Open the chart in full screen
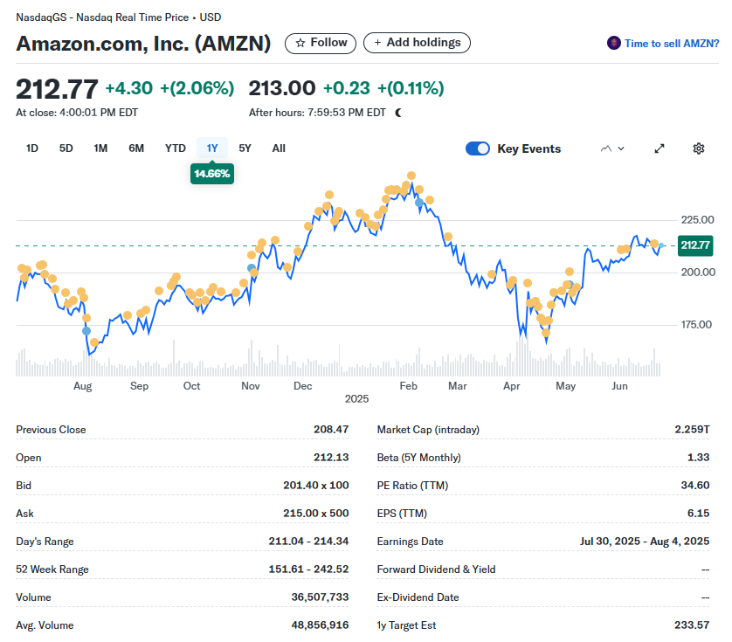Viewport: 732px width, 642px height. (x=659, y=148)
